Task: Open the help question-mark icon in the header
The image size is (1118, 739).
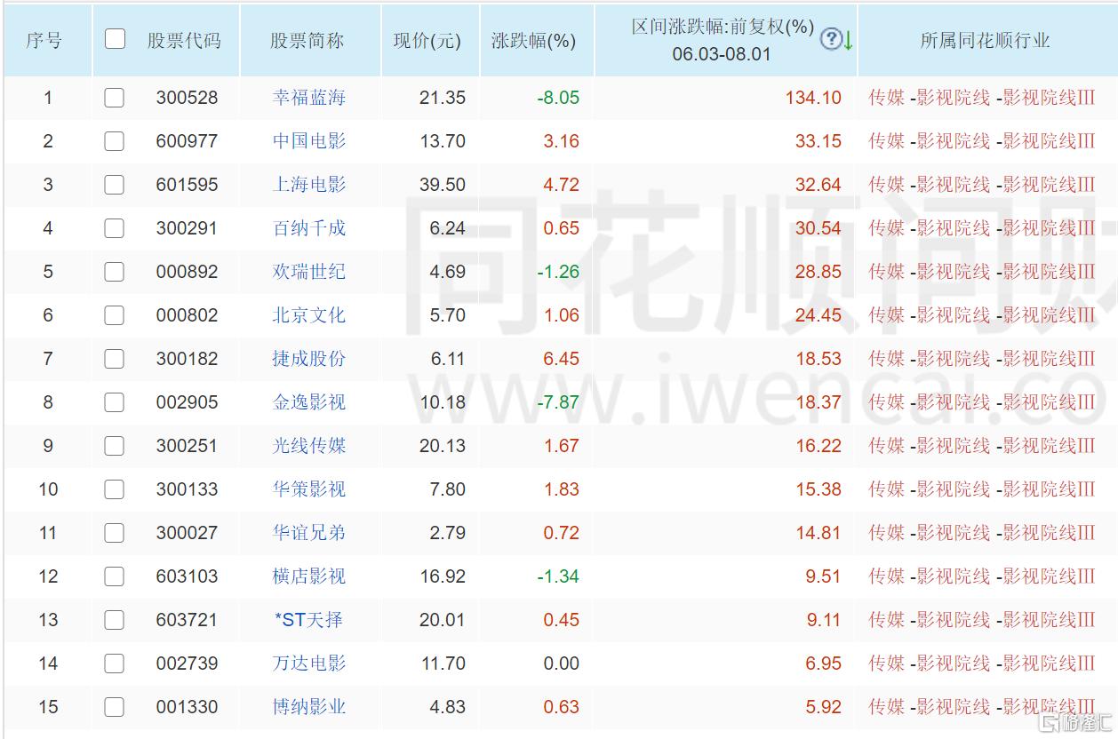Action: pyautogui.click(x=830, y=39)
